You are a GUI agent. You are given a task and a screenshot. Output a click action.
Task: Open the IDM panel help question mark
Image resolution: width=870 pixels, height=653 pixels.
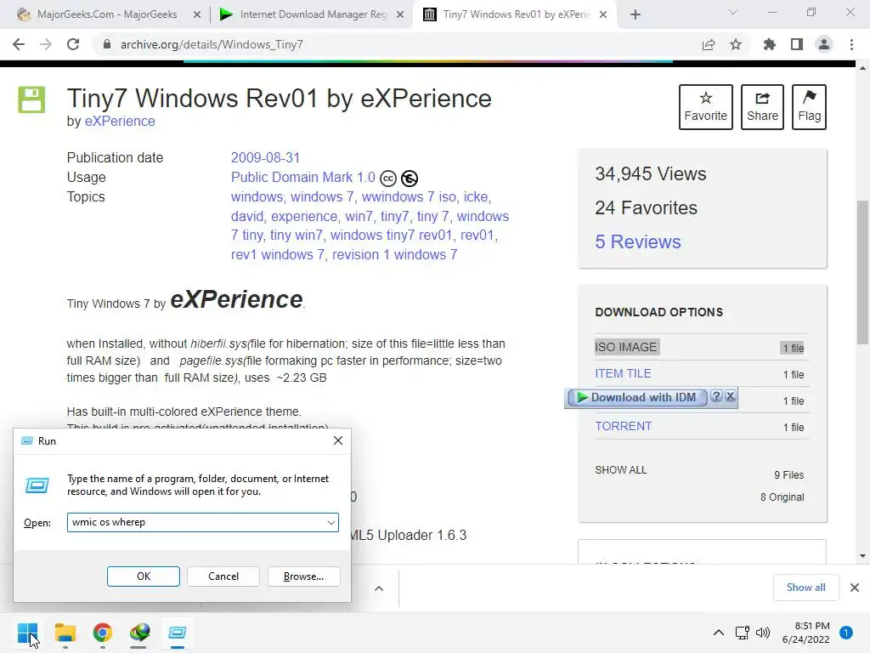(x=716, y=396)
